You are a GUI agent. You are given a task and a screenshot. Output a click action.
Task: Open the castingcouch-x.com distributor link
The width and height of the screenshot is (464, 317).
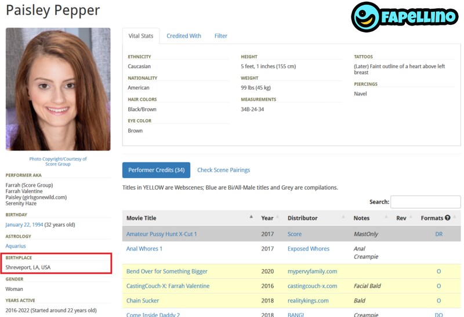coord(312,286)
